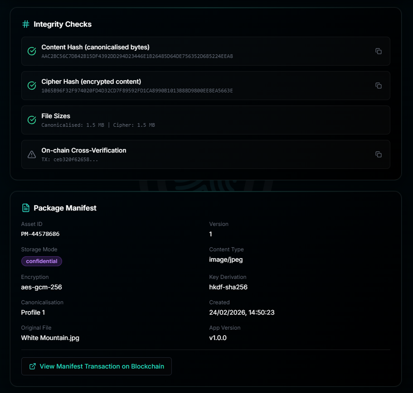The width and height of the screenshot is (413, 393).
Task: Click the Key Derivation value hkdf-sha256
Action: click(x=228, y=287)
